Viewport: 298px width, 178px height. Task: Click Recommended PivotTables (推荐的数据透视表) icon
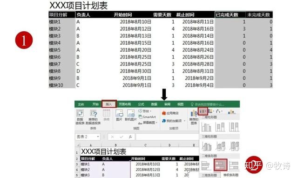pyautogui.click(x=93, y=116)
